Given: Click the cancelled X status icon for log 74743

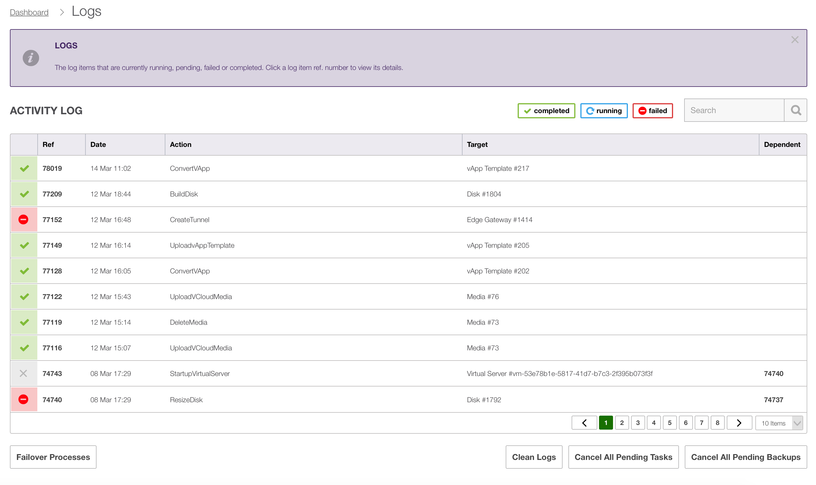Looking at the screenshot, I should pyautogui.click(x=23, y=373).
